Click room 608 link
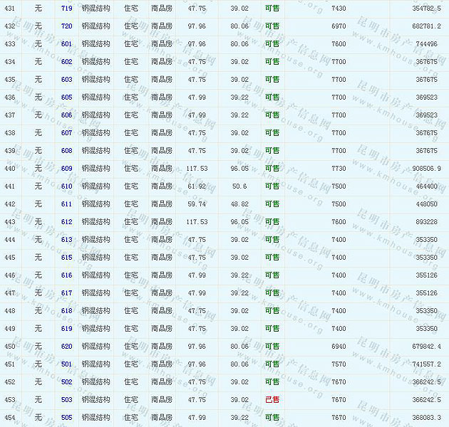 click(x=67, y=151)
